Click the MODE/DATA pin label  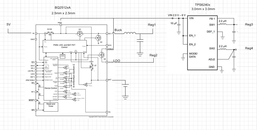coord(193,55)
